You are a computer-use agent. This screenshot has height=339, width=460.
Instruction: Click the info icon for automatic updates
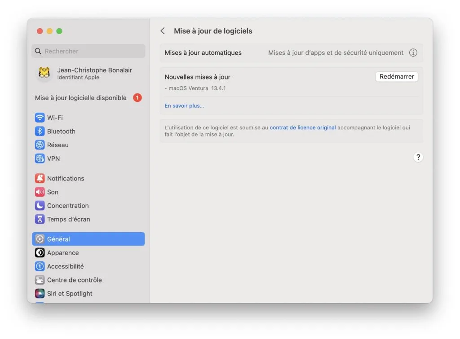pos(413,53)
